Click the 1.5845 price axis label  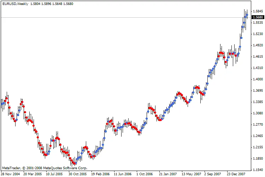[259, 11]
